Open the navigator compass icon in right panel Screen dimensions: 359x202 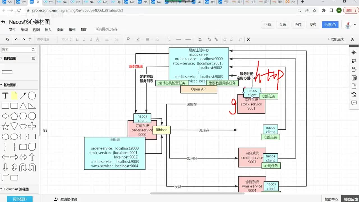coord(354,52)
